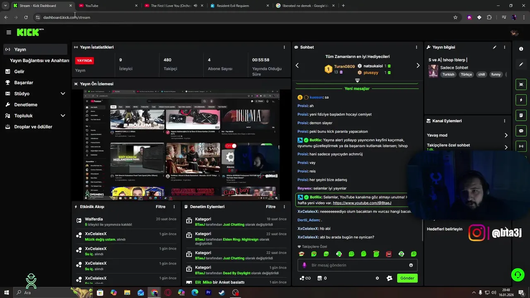Insert the red angry emote
The width and height of the screenshot is (530, 298).
389,254
